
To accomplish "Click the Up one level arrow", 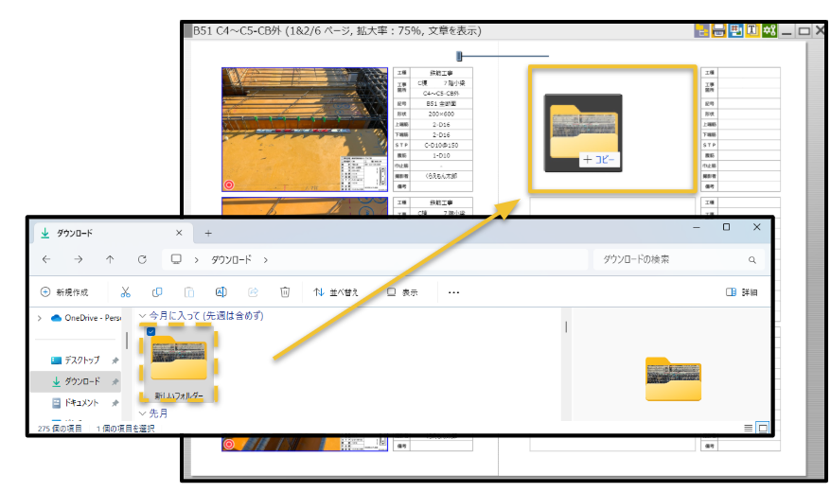I will 110,259.
